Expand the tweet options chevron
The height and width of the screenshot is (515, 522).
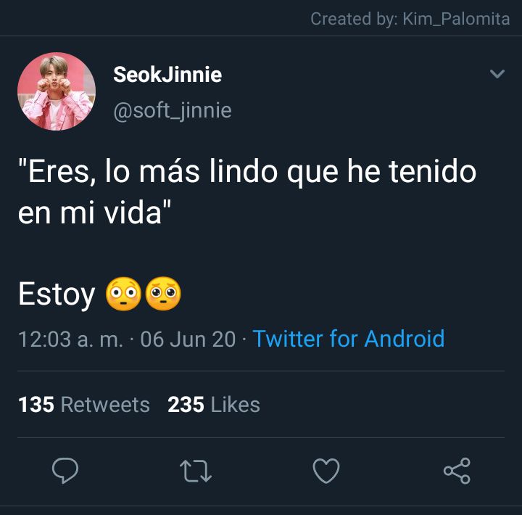click(x=497, y=73)
